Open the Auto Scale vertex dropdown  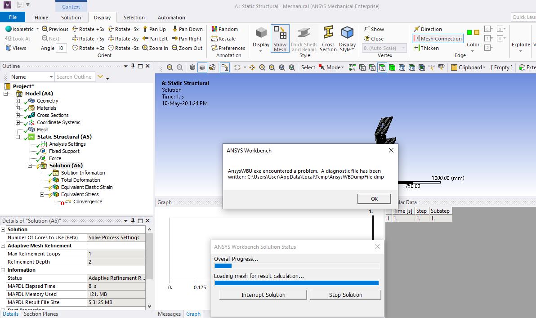[x=385, y=48]
